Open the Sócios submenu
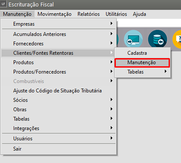 pyautogui.click(x=59, y=100)
